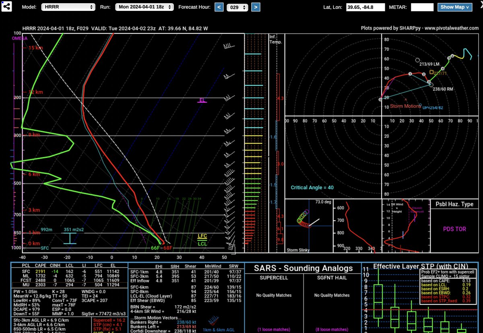
Task: Click the 238/60 RM hodograph label
Action: [x=443, y=90]
